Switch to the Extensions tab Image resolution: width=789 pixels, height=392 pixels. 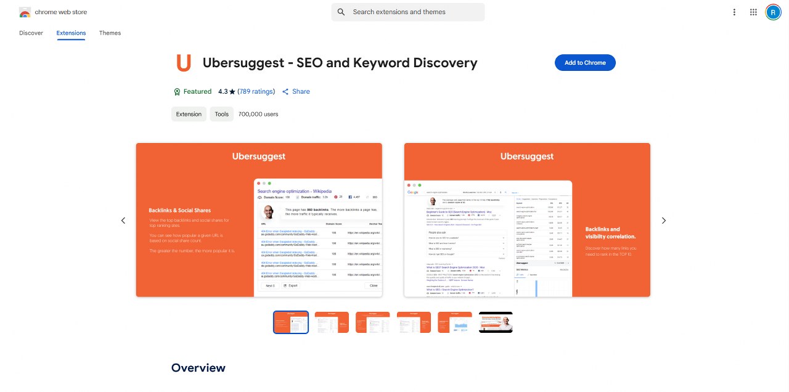71,33
